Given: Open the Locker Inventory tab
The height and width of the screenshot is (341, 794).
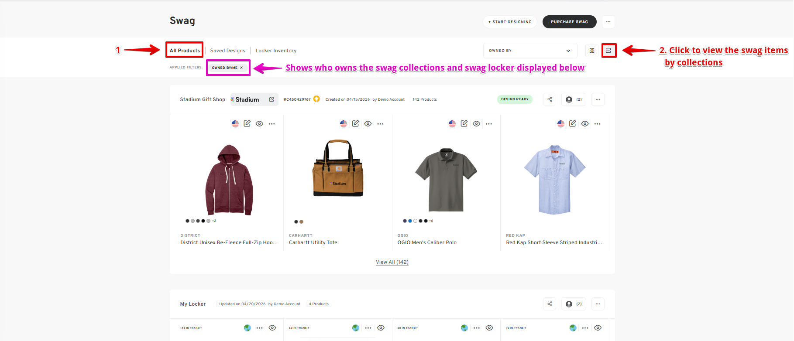Looking at the screenshot, I should pos(276,51).
